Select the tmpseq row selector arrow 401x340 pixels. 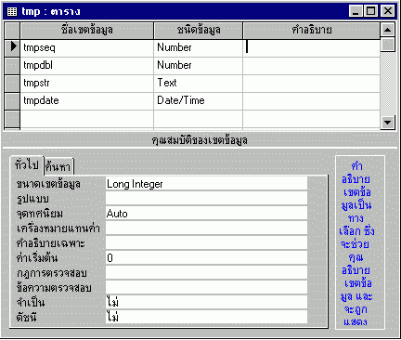(x=12, y=47)
